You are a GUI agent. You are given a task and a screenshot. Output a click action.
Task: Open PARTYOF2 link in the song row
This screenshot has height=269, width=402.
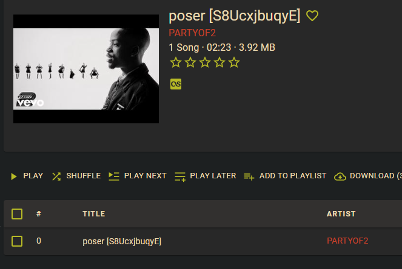(x=347, y=241)
